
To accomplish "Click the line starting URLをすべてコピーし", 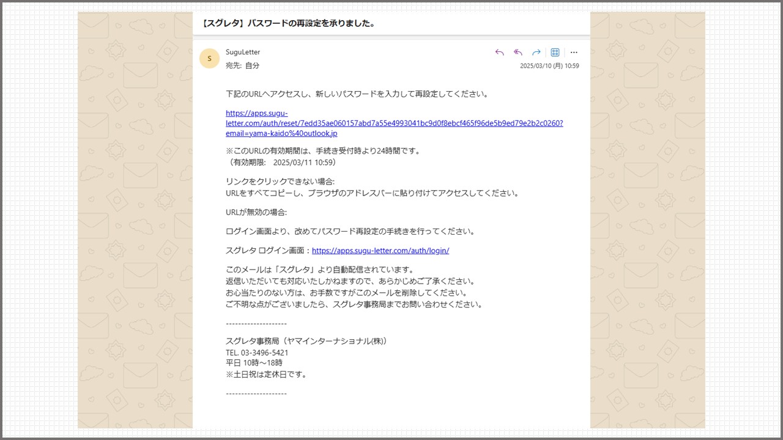I will (x=373, y=193).
